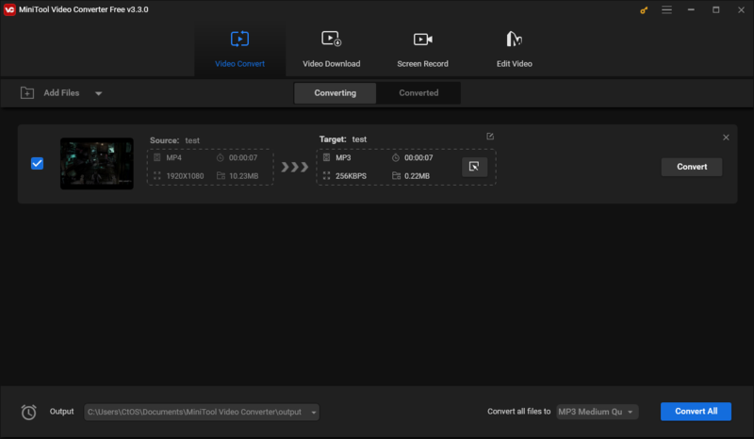Click the Source test file name
This screenshot has width=754, height=439.
tap(192, 140)
